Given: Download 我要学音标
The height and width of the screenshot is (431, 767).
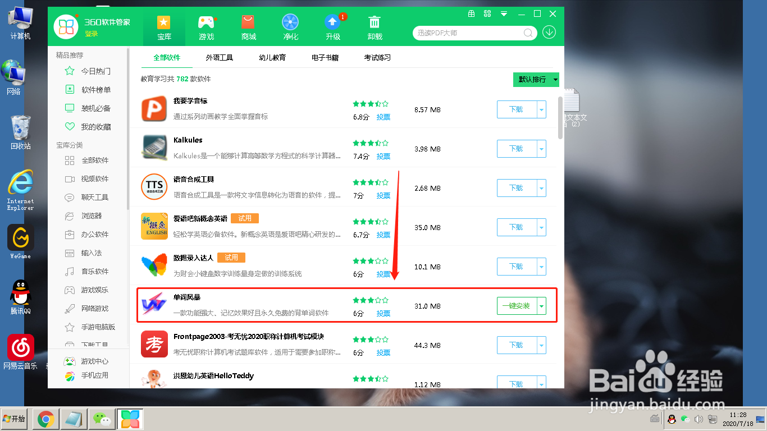Looking at the screenshot, I should coord(517,109).
